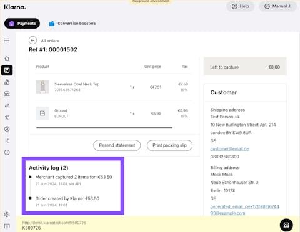Click the chat support phone icon

pyautogui.click(x=286, y=225)
